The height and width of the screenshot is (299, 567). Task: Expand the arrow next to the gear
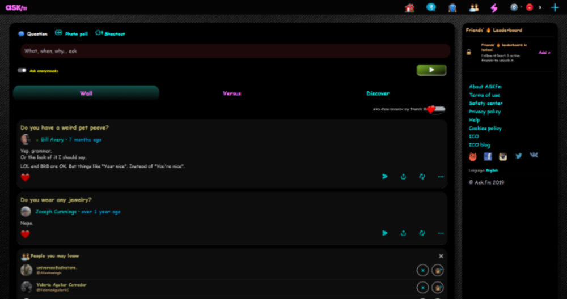(x=521, y=7)
